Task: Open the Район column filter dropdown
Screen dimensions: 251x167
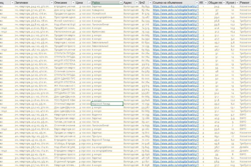Action: pyautogui.click(x=121, y=3)
